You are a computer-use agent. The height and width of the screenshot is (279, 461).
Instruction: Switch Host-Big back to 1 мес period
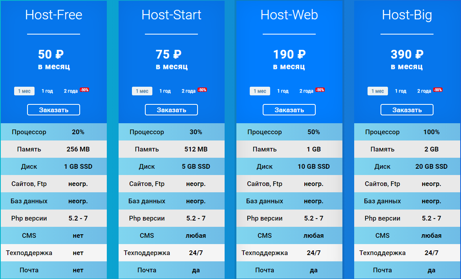(x=377, y=91)
